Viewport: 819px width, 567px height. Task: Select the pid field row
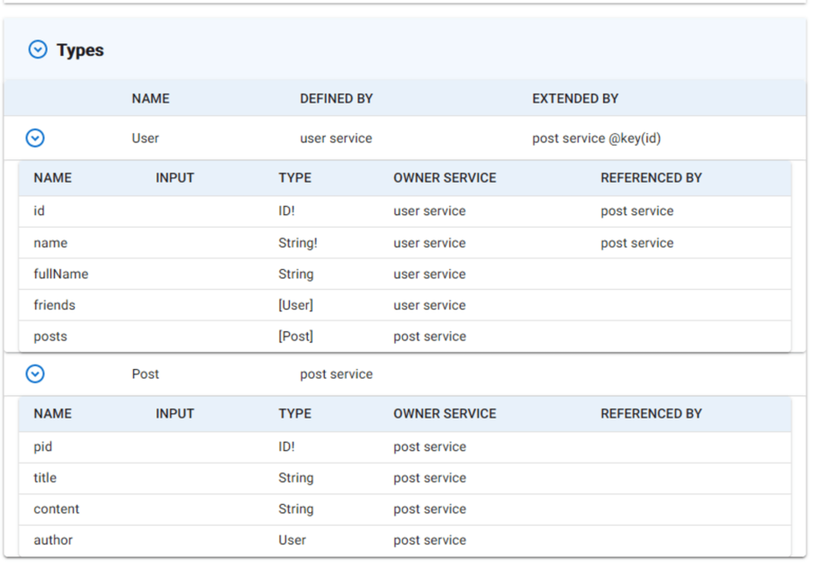405,447
